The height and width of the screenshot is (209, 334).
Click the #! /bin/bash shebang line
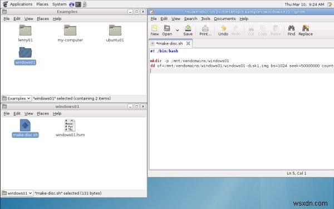(x=164, y=51)
